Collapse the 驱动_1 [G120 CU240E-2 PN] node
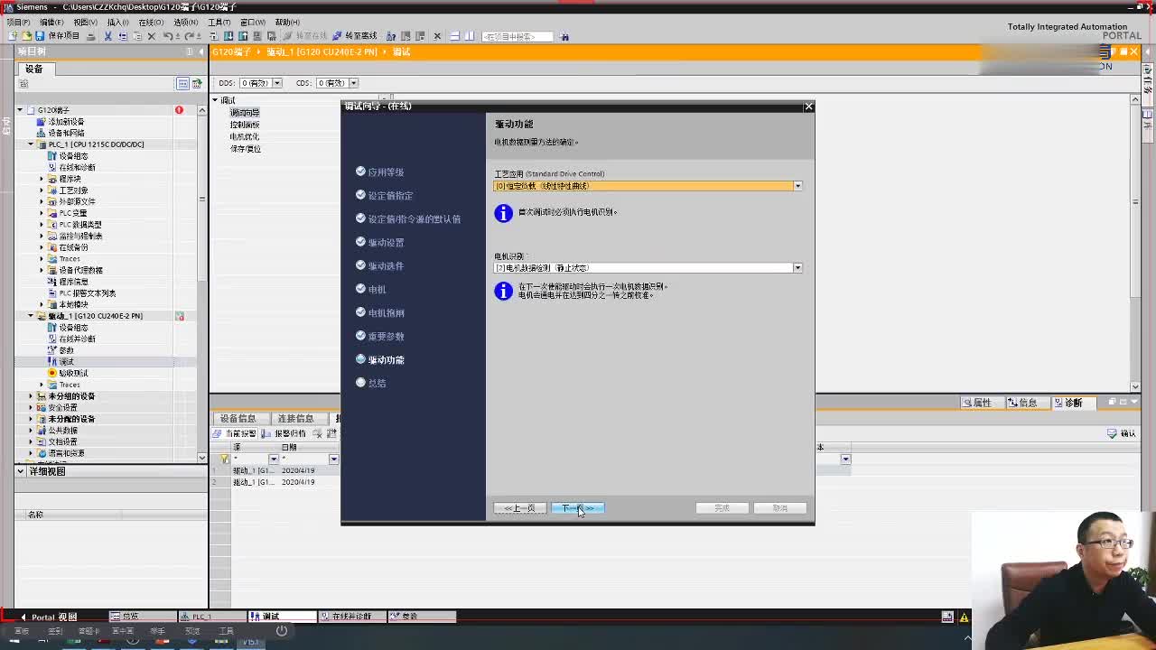 pos(30,316)
